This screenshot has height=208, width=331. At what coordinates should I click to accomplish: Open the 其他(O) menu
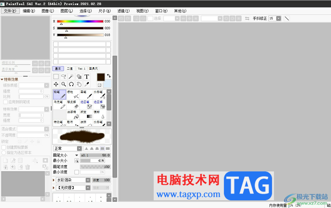(x=180, y=11)
